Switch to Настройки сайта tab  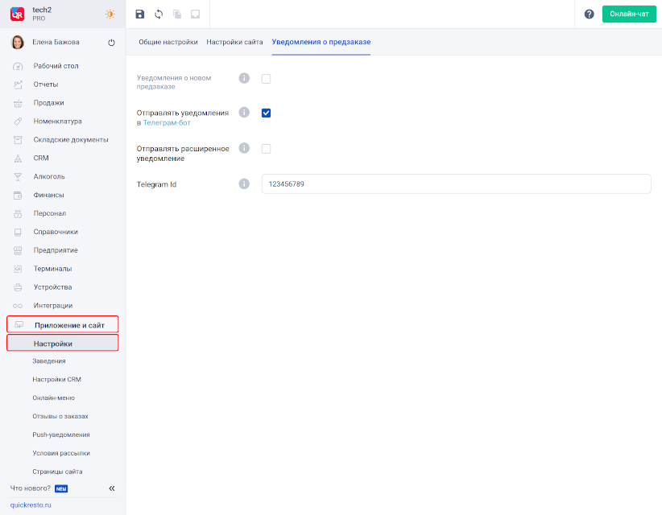234,42
